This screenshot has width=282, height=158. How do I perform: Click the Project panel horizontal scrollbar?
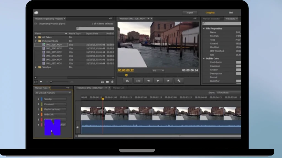[51, 78]
